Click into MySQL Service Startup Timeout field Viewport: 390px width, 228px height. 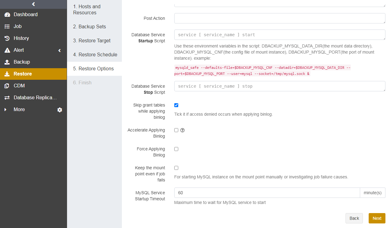[x=267, y=193]
